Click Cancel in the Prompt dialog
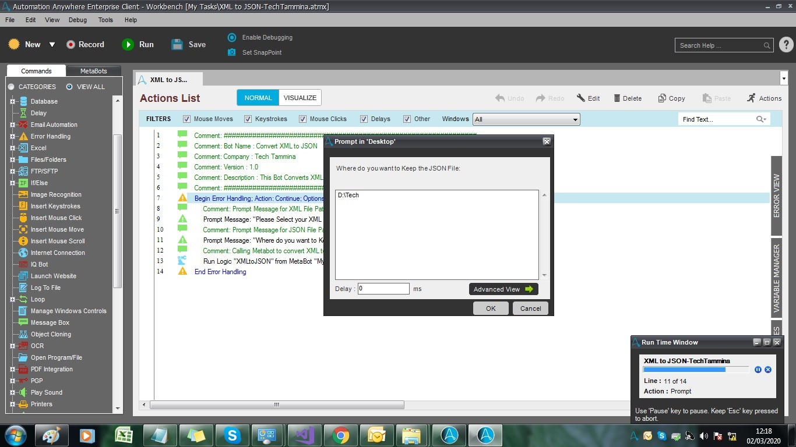 pyautogui.click(x=531, y=308)
